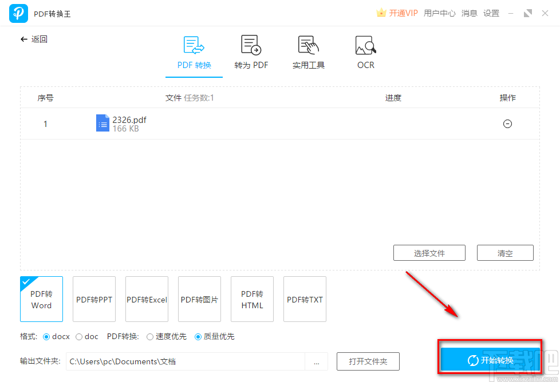Image resolution: width=560 pixels, height=382 pixels.
Task: Start conversion with 开始转换 button
Action: tap(490, 361)
